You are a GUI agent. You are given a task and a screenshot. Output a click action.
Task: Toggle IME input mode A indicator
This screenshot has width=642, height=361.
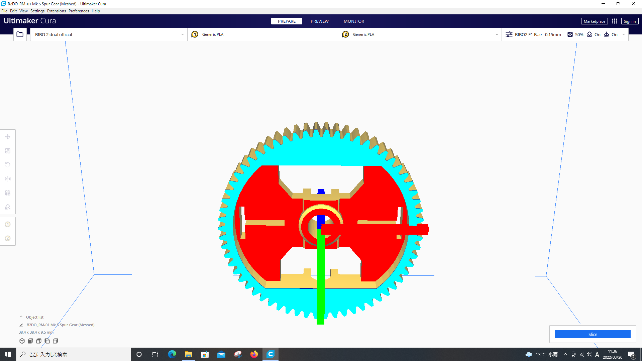[597, 354]
